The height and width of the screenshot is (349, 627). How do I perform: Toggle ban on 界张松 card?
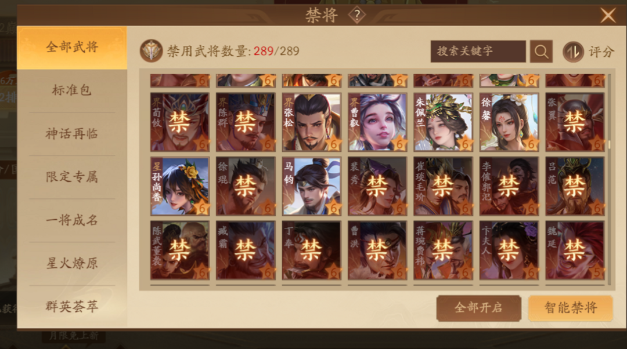[x=312, y=122]
